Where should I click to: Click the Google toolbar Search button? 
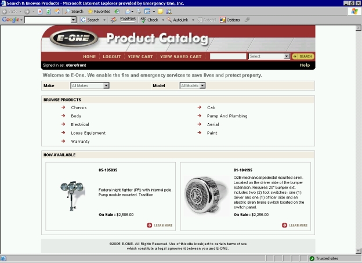pyautogui.click(x=90, y=20)
